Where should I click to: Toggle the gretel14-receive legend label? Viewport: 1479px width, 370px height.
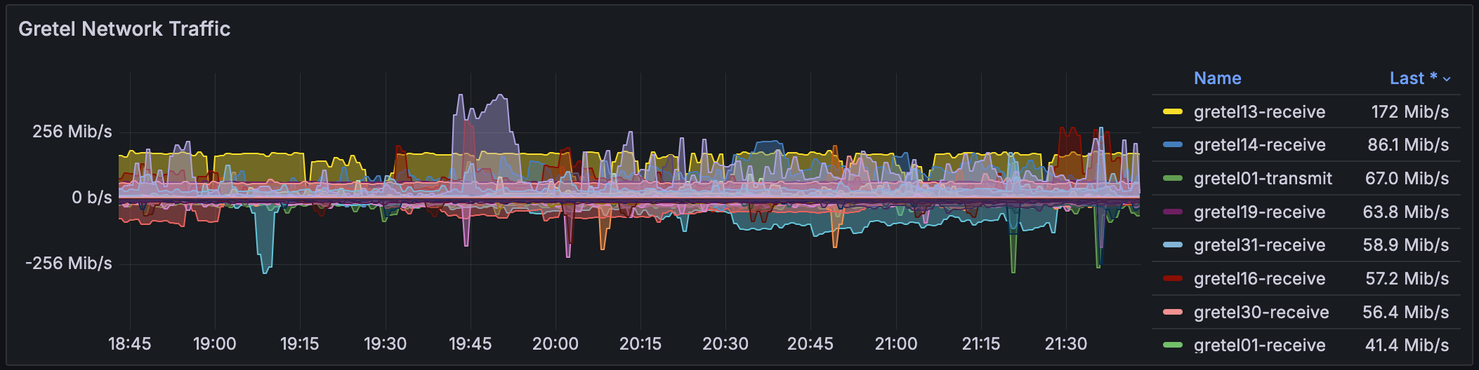tap(1259, 145)
